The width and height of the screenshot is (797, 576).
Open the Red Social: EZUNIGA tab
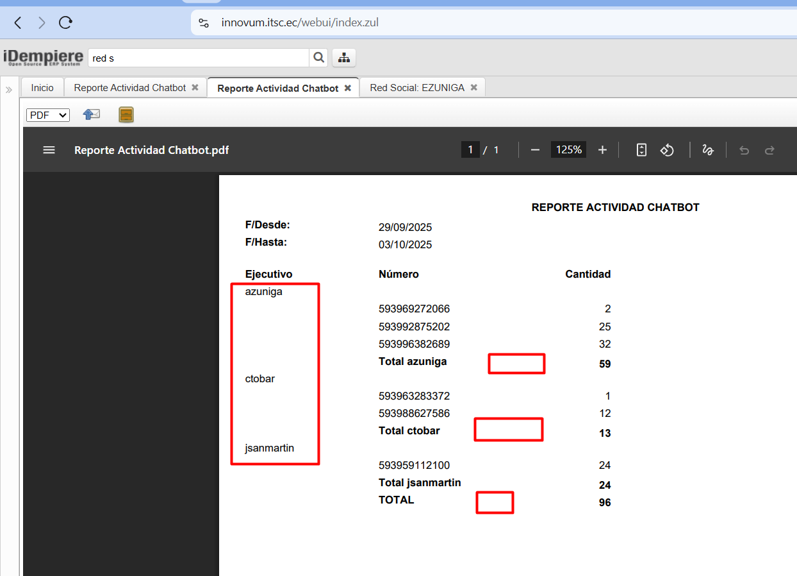point(416,88)
